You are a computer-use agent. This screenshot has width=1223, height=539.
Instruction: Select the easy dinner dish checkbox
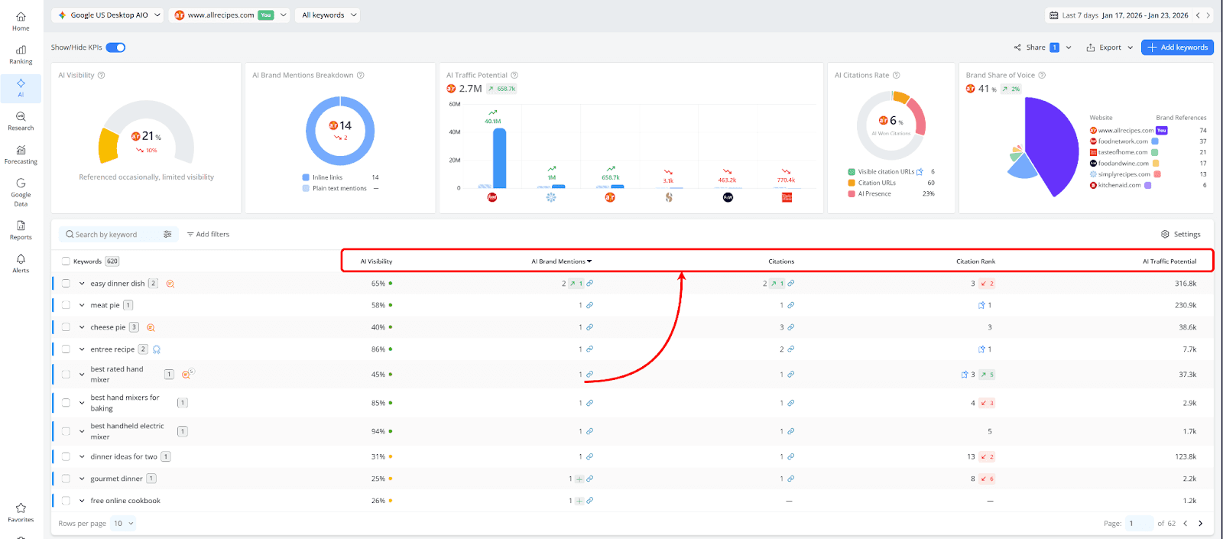point(66,284)
